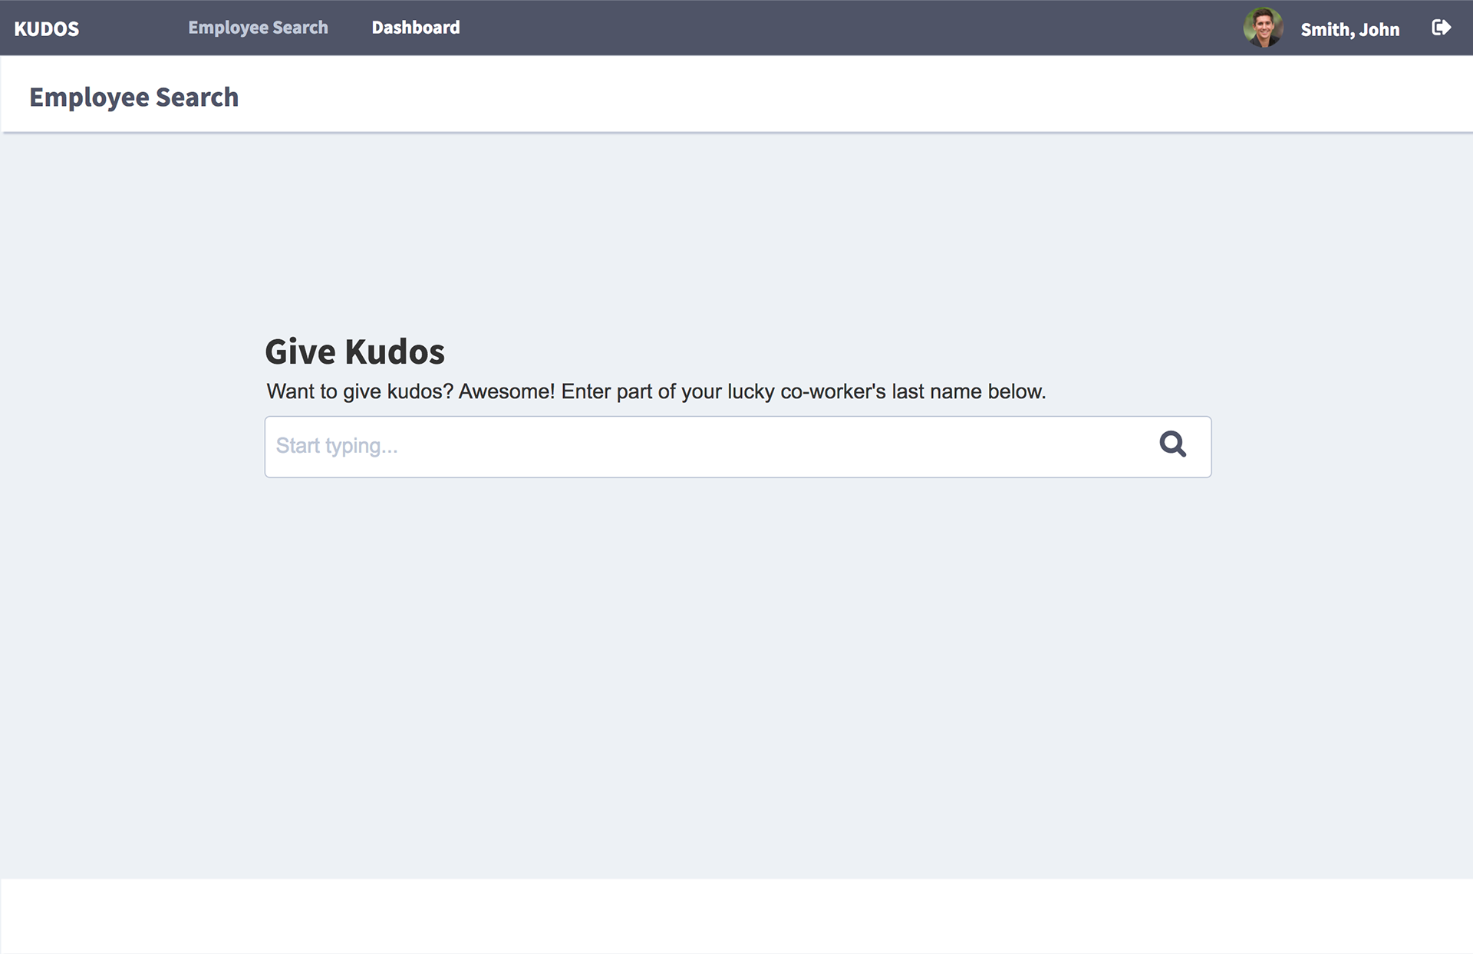Screen dimensions: 1473x954
Task: Click the "Want to give kudos?" instruction text
Action: pos(360,391)
